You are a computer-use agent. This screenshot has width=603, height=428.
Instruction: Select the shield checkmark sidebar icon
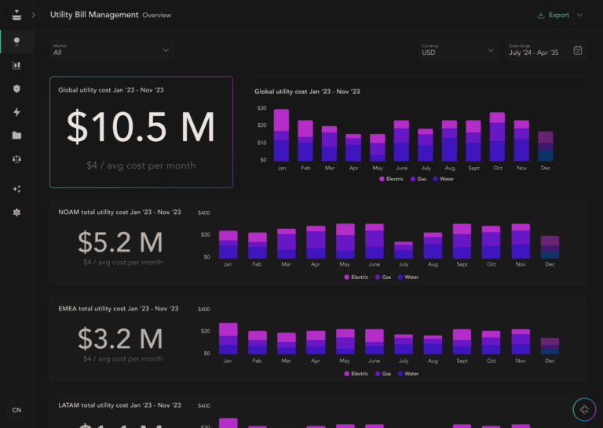tap(16, 89)
